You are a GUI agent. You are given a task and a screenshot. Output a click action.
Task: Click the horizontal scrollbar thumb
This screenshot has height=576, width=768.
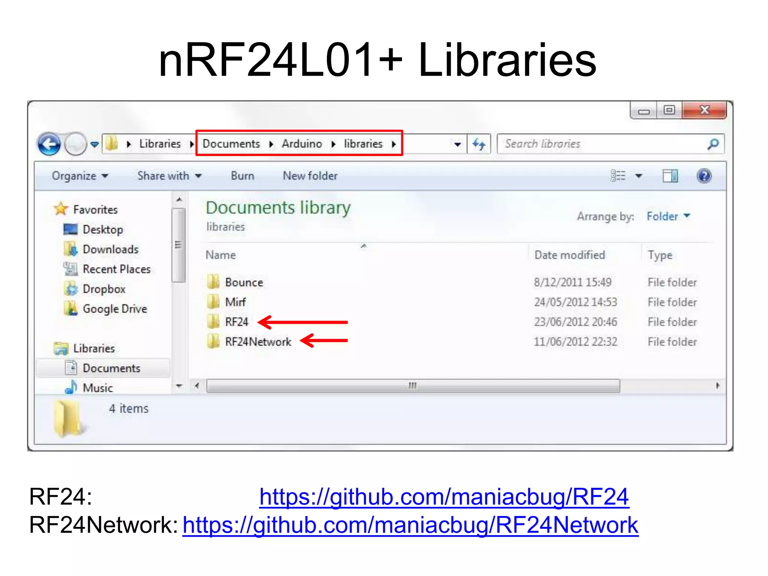[x=412, y=386]
